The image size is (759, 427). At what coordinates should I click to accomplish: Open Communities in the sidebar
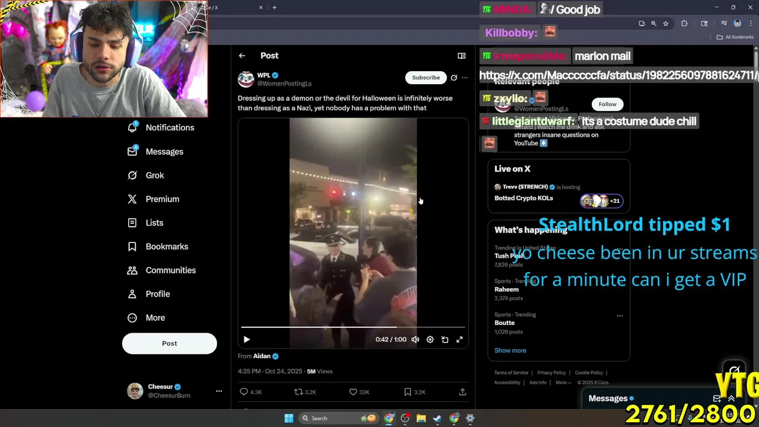pyautogui.click(x=161, y=270)
